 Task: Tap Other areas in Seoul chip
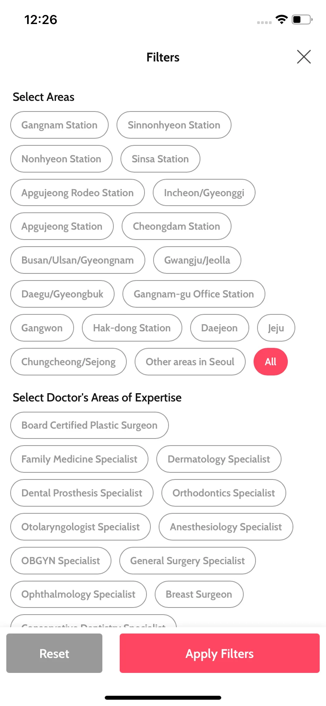click(x=190, y=362)
